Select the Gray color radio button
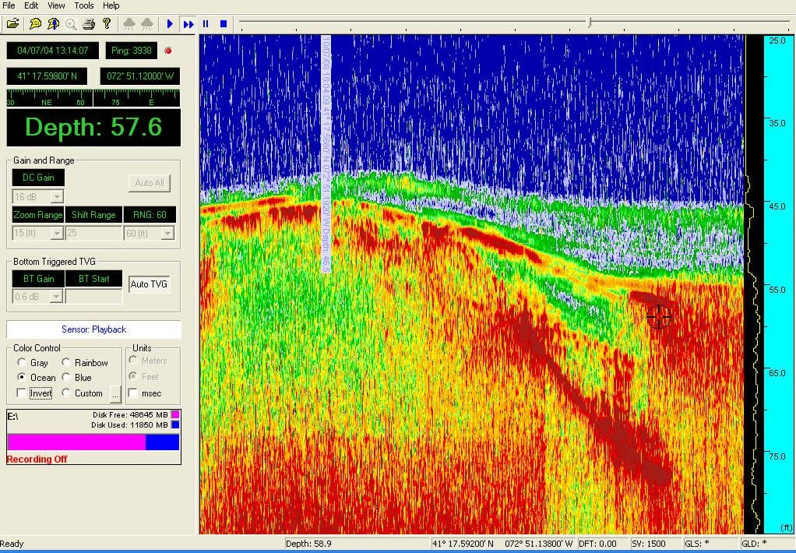 point(21,362)
